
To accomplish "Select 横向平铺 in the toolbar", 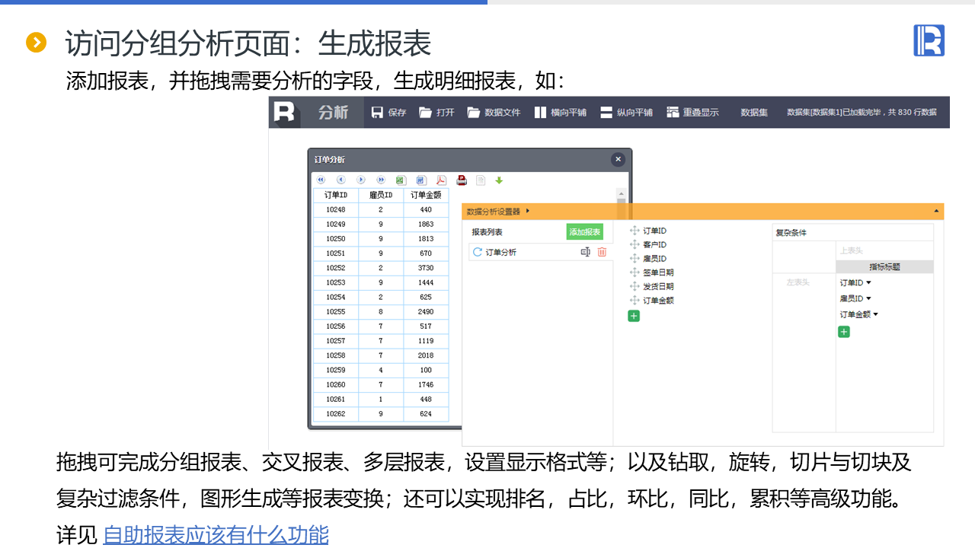I will (560, 113).
